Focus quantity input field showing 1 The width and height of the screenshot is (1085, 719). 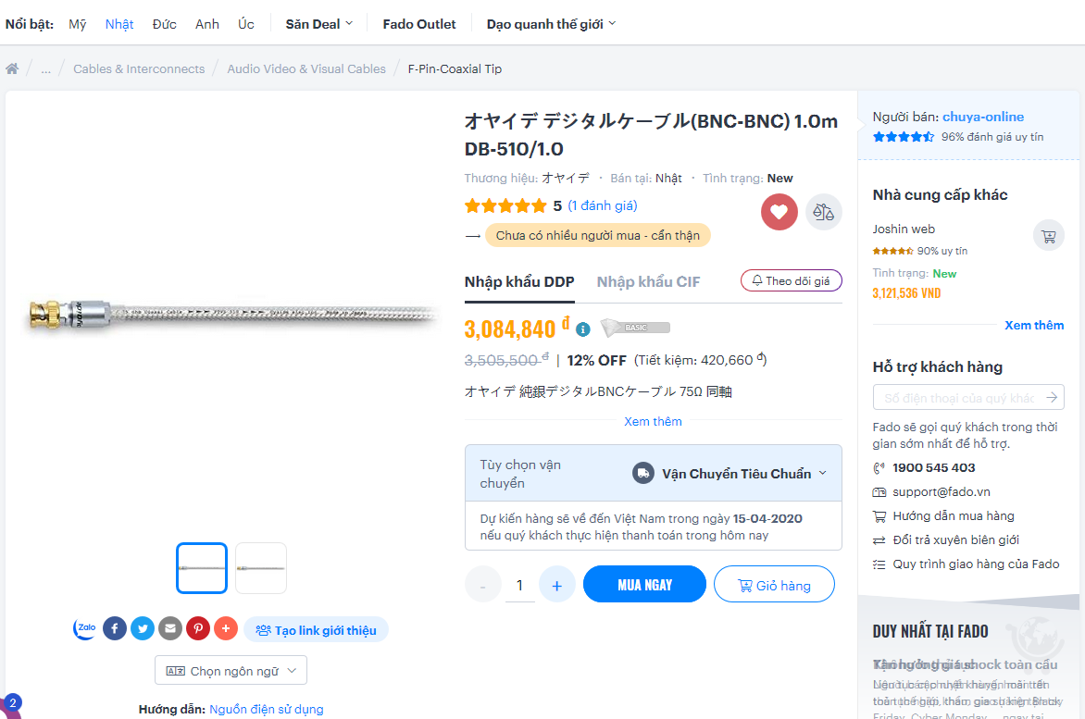coord(519,586)
